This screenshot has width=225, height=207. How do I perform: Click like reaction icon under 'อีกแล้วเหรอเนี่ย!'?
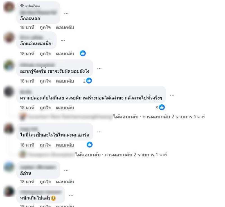(83, 53)
